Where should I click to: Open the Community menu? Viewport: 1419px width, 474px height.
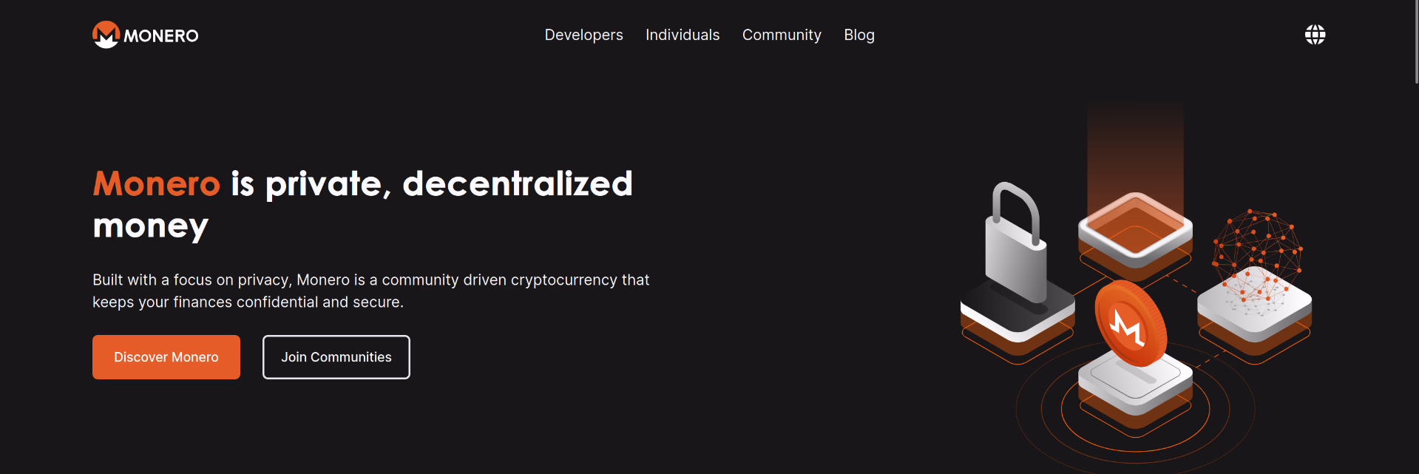[782, 35]
